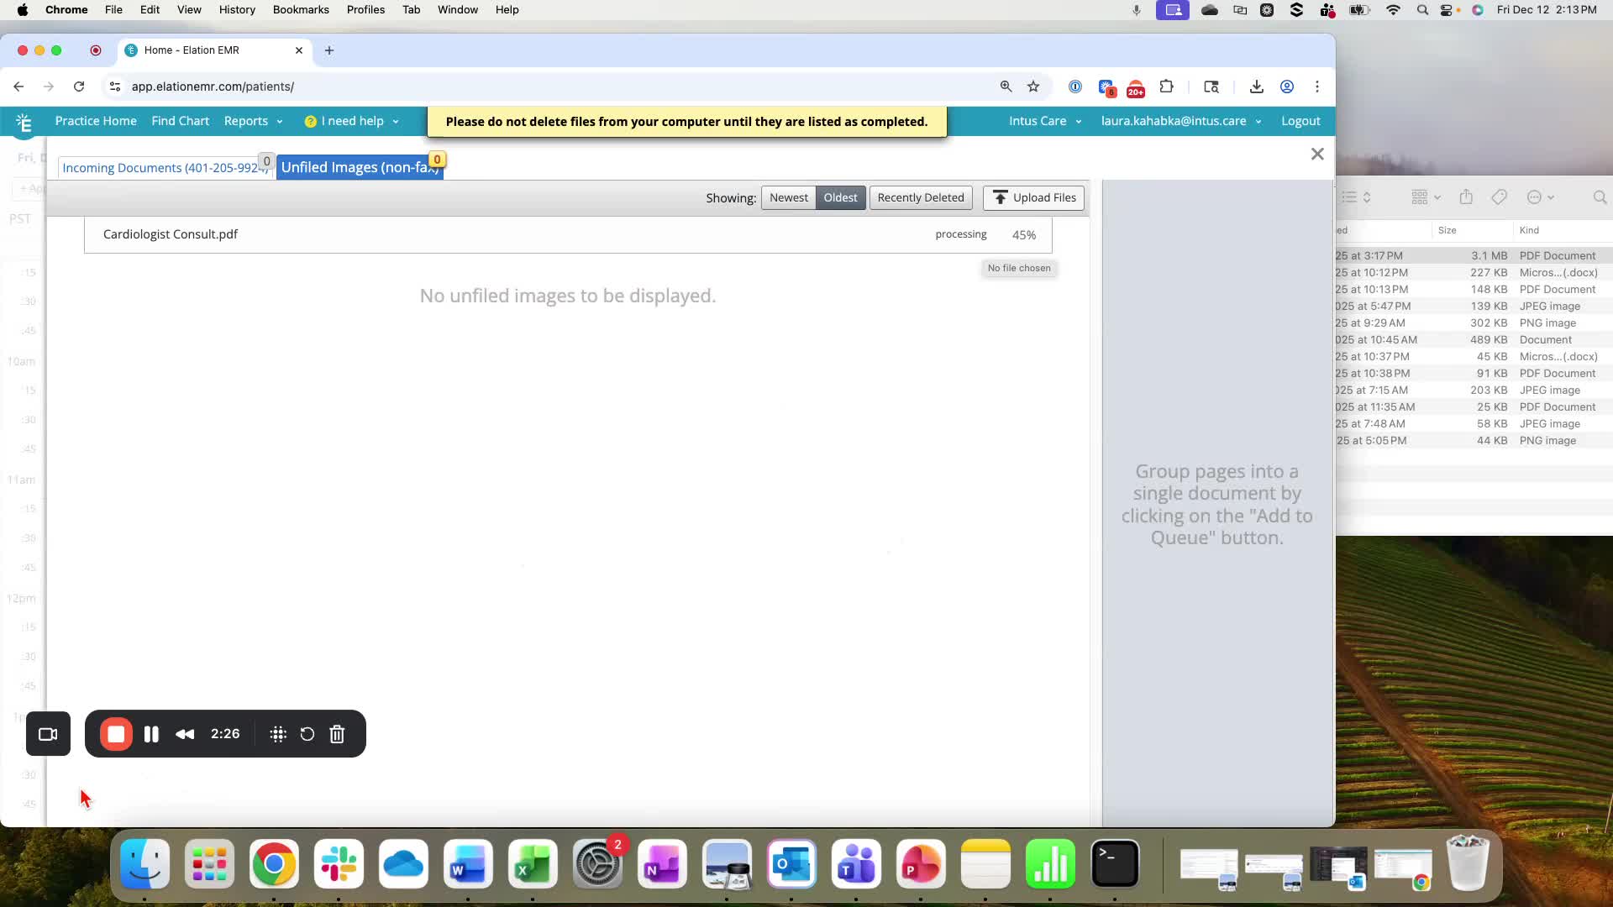The image size is (1613, 907).
Task: Expand the Reports dropdown
Action: pyautogui.click(x=253, y=121)
